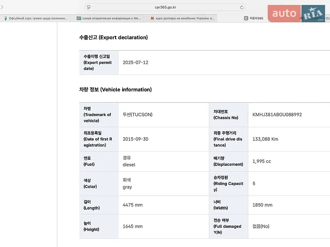Select the 'Export declaration' section heading
Viewport: 330px width, 247px height.
pos(113,37)
